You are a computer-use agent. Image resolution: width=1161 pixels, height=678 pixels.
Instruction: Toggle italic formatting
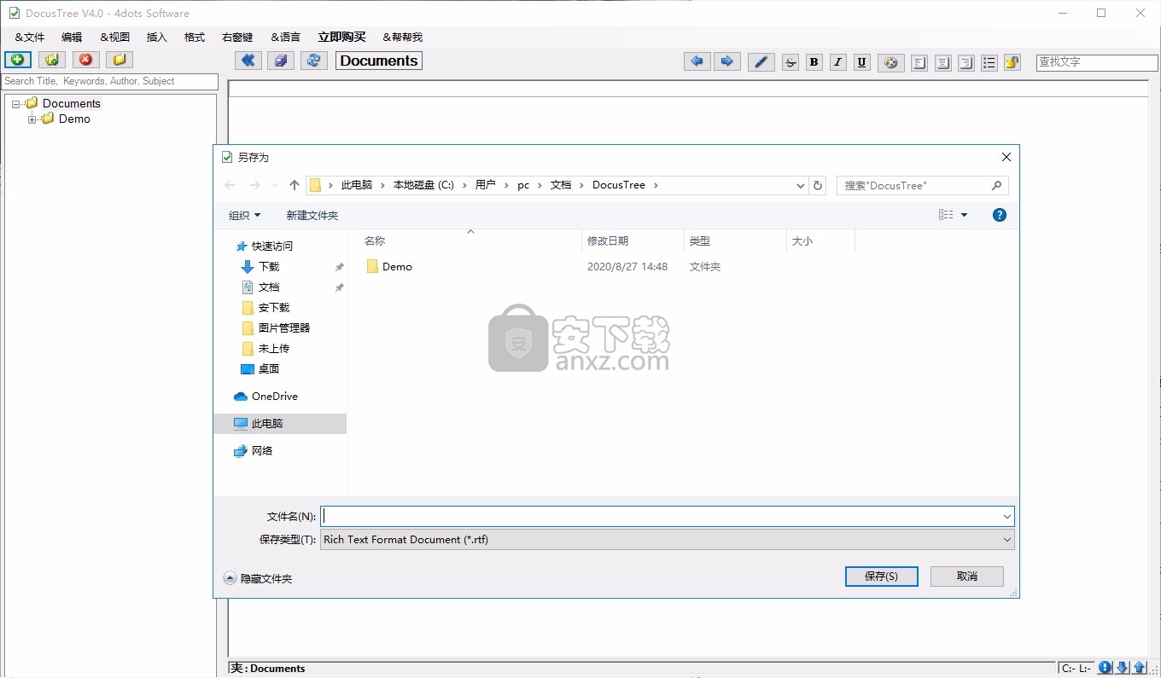[838, 62]
